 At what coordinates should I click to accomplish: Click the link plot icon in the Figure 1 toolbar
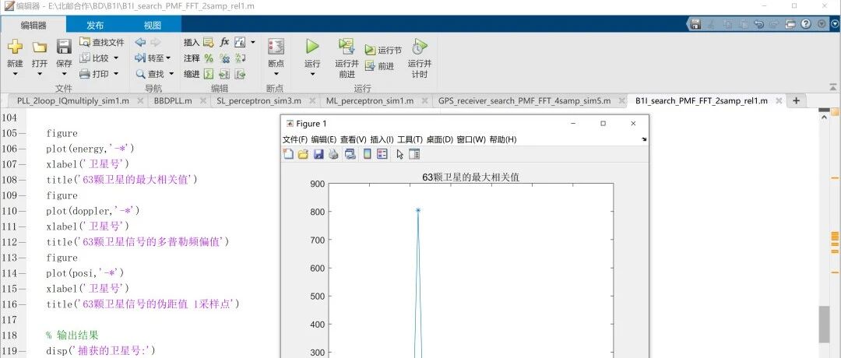tap(350, 154)
